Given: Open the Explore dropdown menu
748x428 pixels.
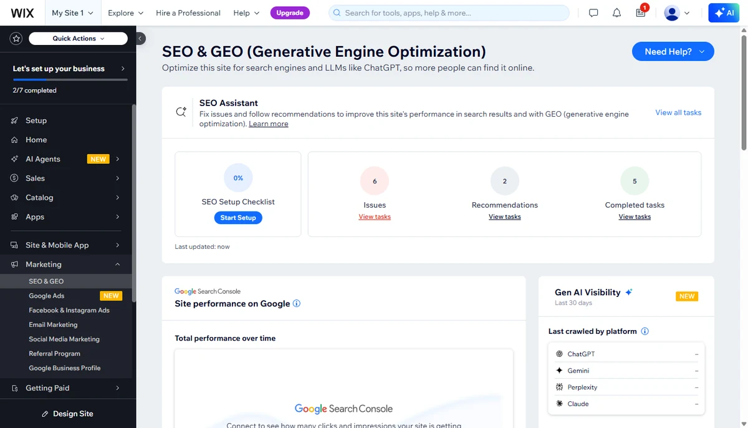Looking at the screenshot, I should (125, 12).
